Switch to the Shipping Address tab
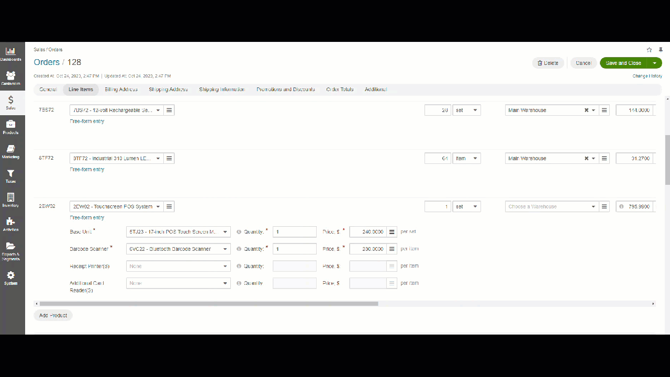The height and width of the screenshot is (377, 670). (x=168, y=90)
